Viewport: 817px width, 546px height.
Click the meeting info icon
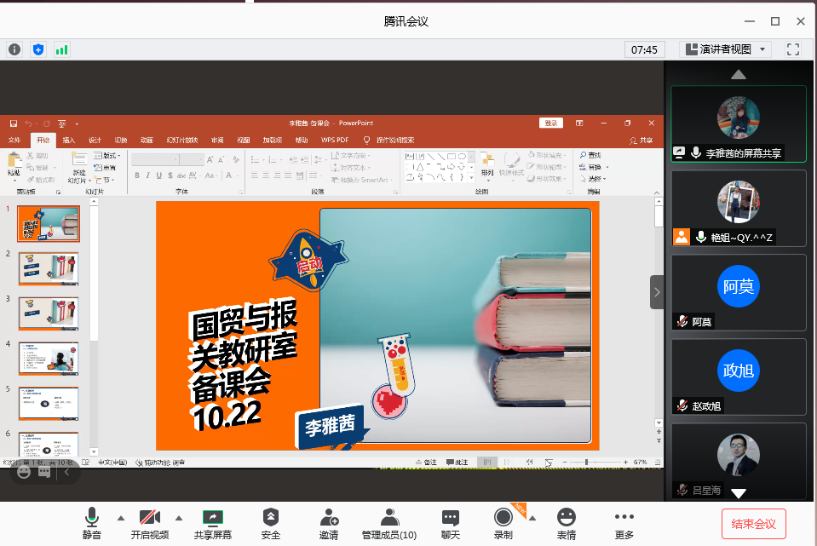pyautogui.click(x=14, y=49)
